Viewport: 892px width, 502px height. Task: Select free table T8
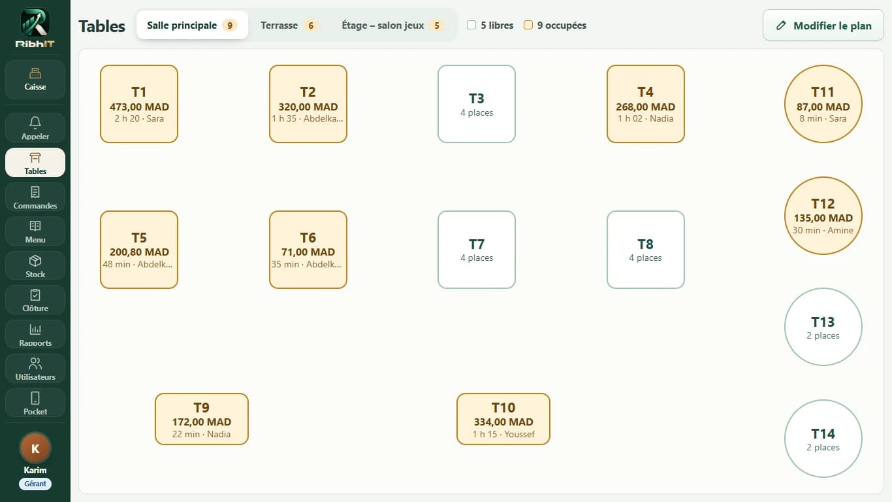point(646,250)
